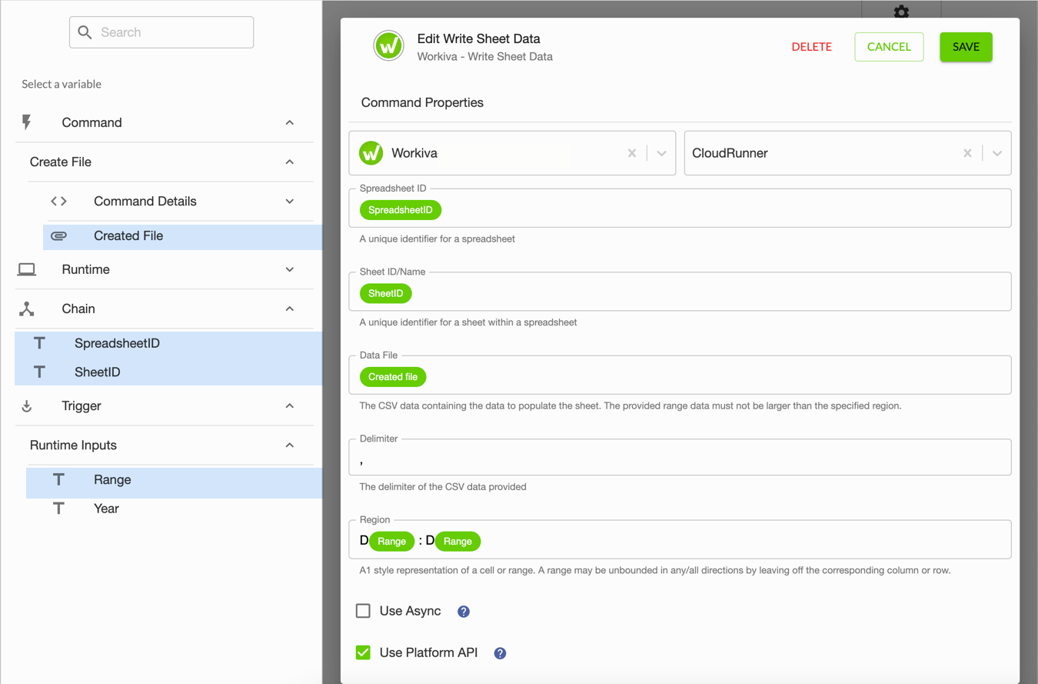Click into the Region input field
This screenshot has width=1038, height=684.
(x=680, y=539)
